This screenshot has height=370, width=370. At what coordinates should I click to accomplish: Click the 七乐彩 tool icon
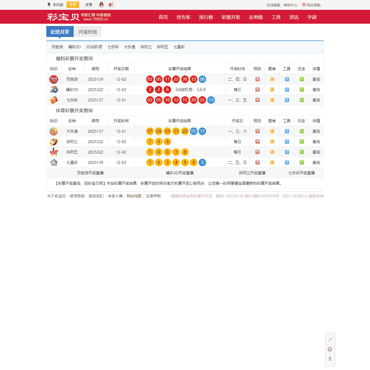(x=287, y=100)
